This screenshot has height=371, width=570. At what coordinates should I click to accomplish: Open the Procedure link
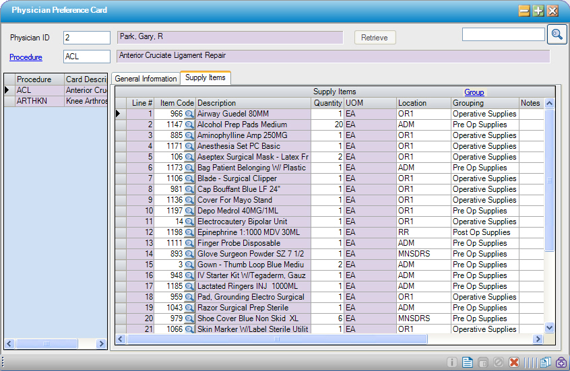pyautogui.click(x=26, y=57)
